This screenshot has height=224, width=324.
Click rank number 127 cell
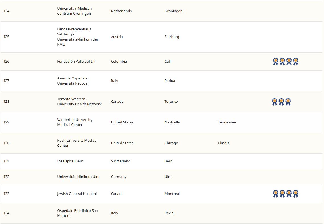(6, 81)
